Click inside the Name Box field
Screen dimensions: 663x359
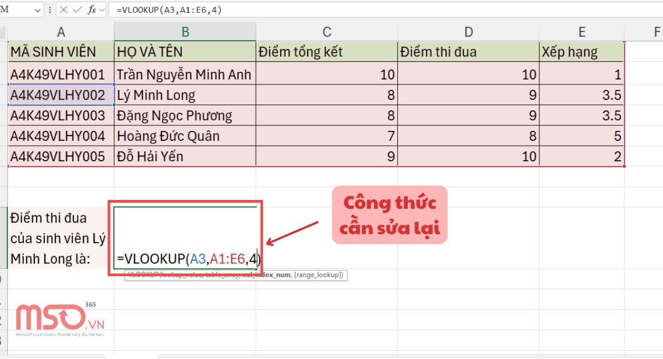(x=16, y=9)
